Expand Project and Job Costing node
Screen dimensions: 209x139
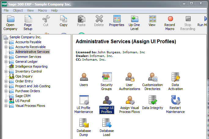point(6,86)
